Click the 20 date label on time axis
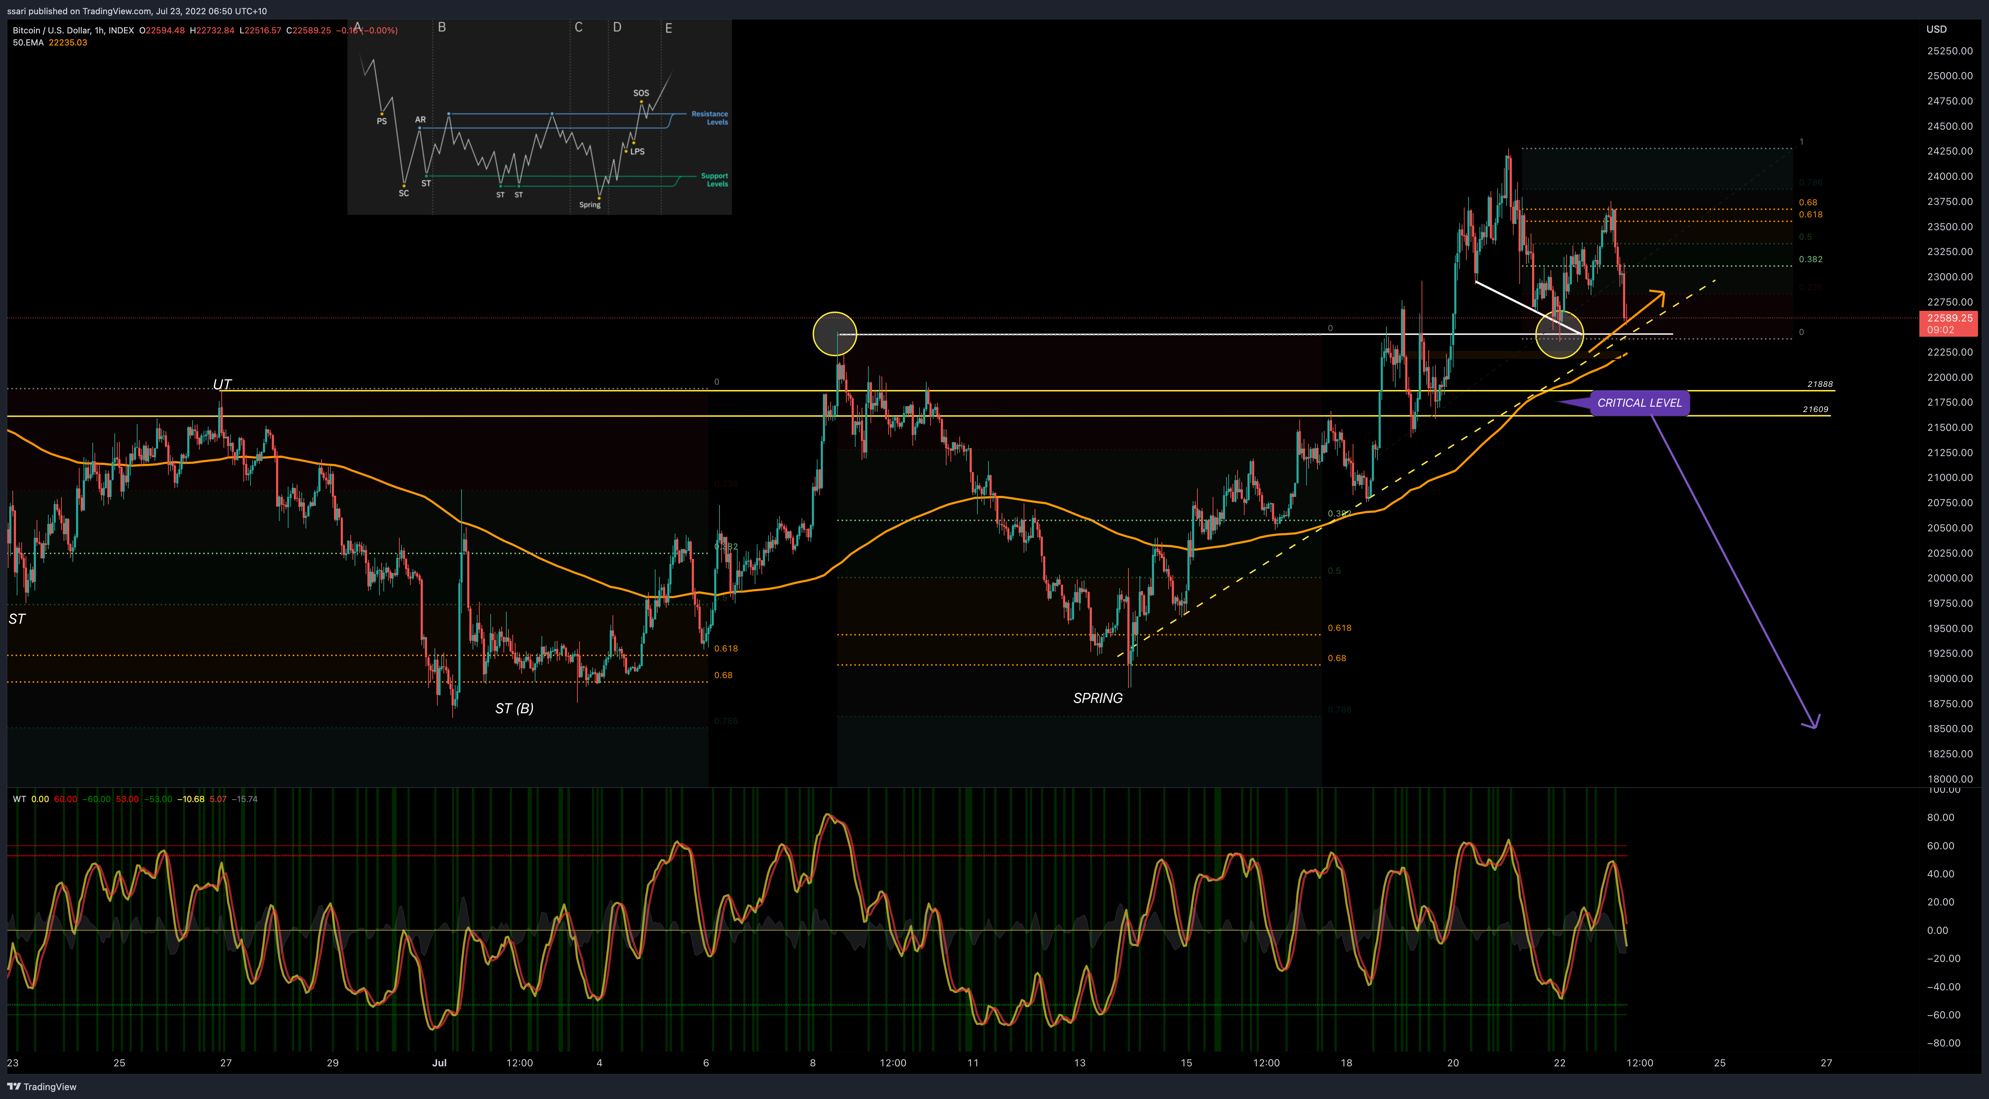1989x1099 pixels. tap(1453, 1063)
